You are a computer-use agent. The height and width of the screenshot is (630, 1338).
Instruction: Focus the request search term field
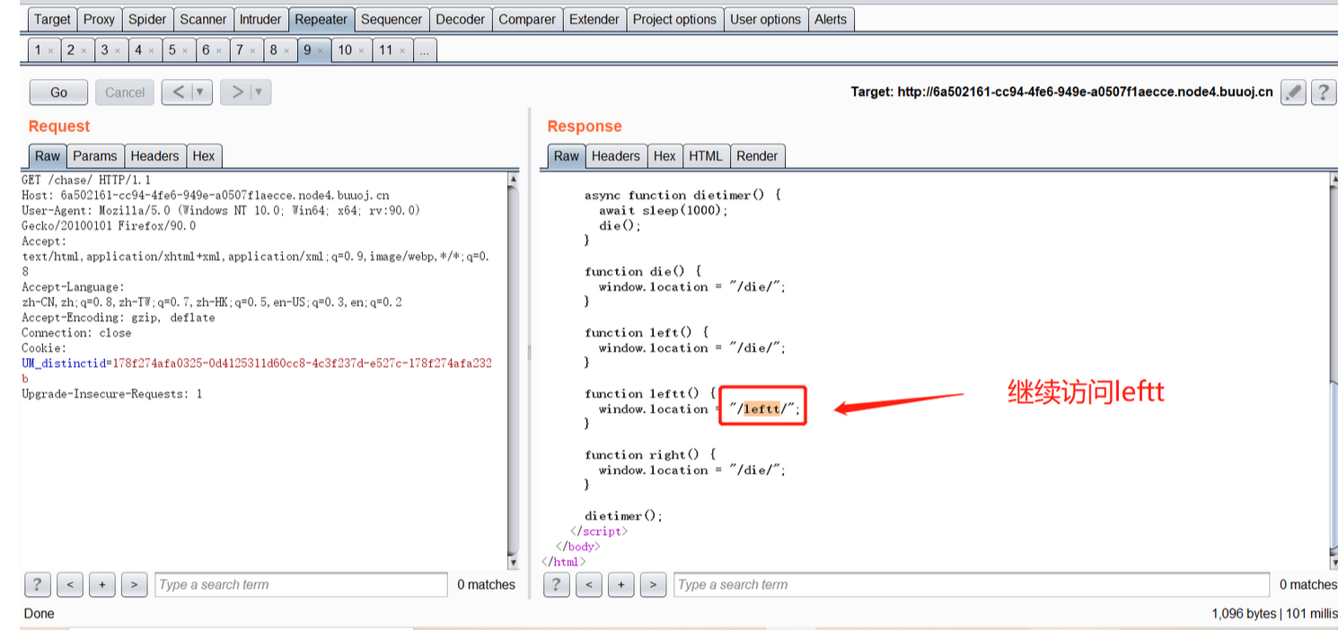click(301, 584)
